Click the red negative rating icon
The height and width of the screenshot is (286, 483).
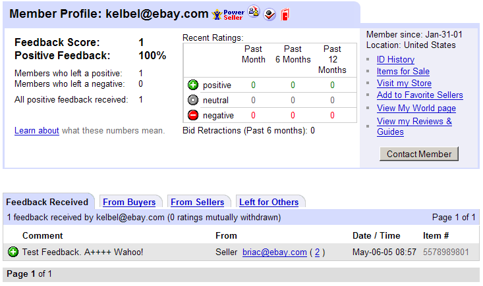tap(193, 115)
